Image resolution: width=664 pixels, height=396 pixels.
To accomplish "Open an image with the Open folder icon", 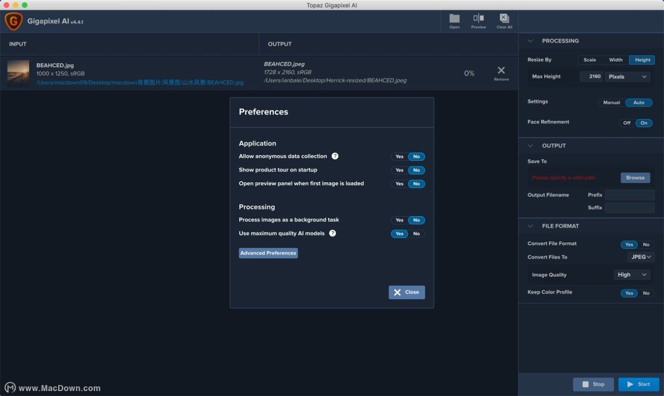I will (454, 21).
